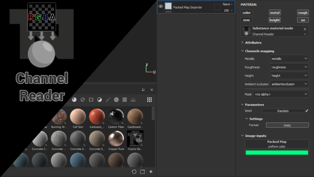Screen dimensions: 314x177
Task: Undock the assets panel with float icon
Action: pos(143,90)
